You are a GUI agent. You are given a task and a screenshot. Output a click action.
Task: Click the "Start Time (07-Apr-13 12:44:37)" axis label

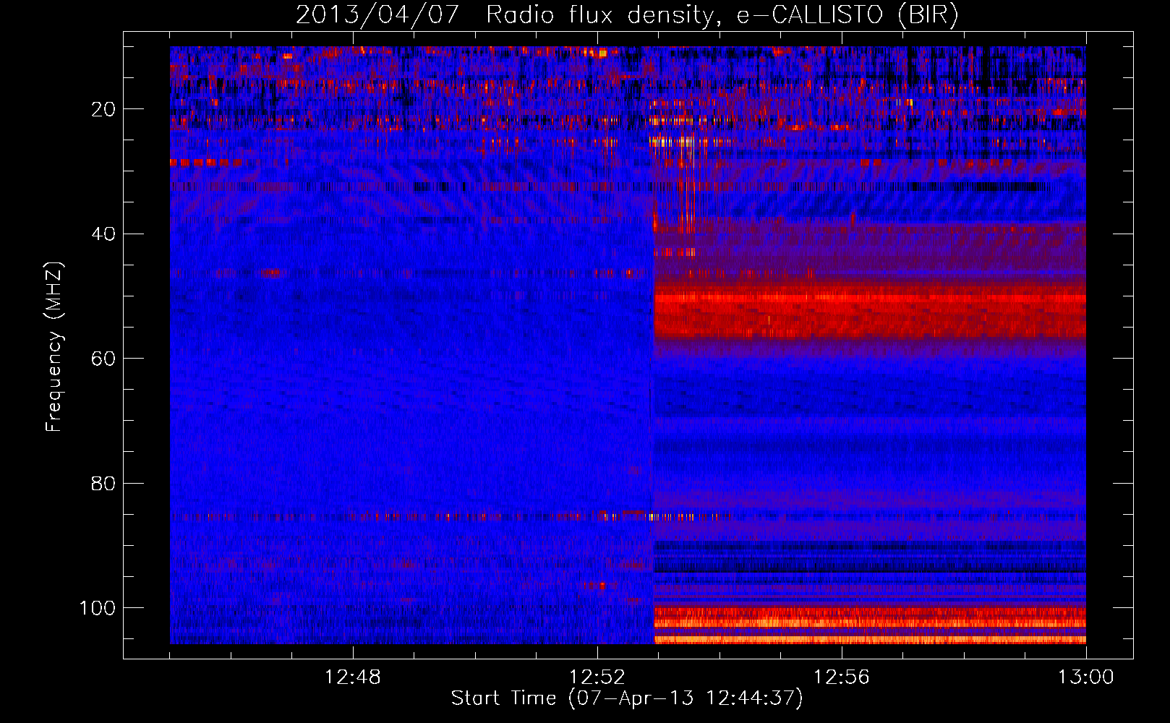[627, 698]
